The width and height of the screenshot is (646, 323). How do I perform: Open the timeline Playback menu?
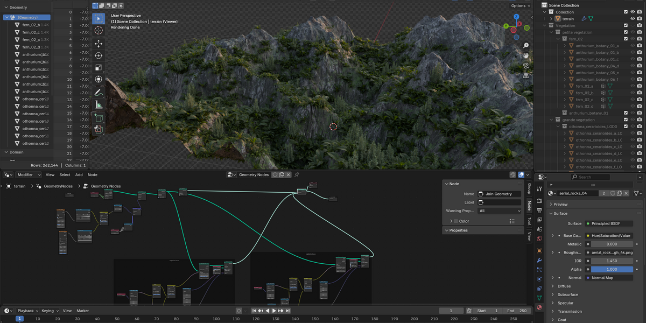pyautogui.click(x=27, y=311)
